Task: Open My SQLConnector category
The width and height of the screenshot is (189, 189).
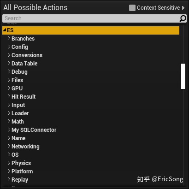Action: (x=34, y=130)
